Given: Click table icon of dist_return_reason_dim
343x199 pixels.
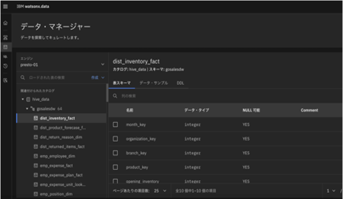Looking at the screenshot, I should click(36, 137).
